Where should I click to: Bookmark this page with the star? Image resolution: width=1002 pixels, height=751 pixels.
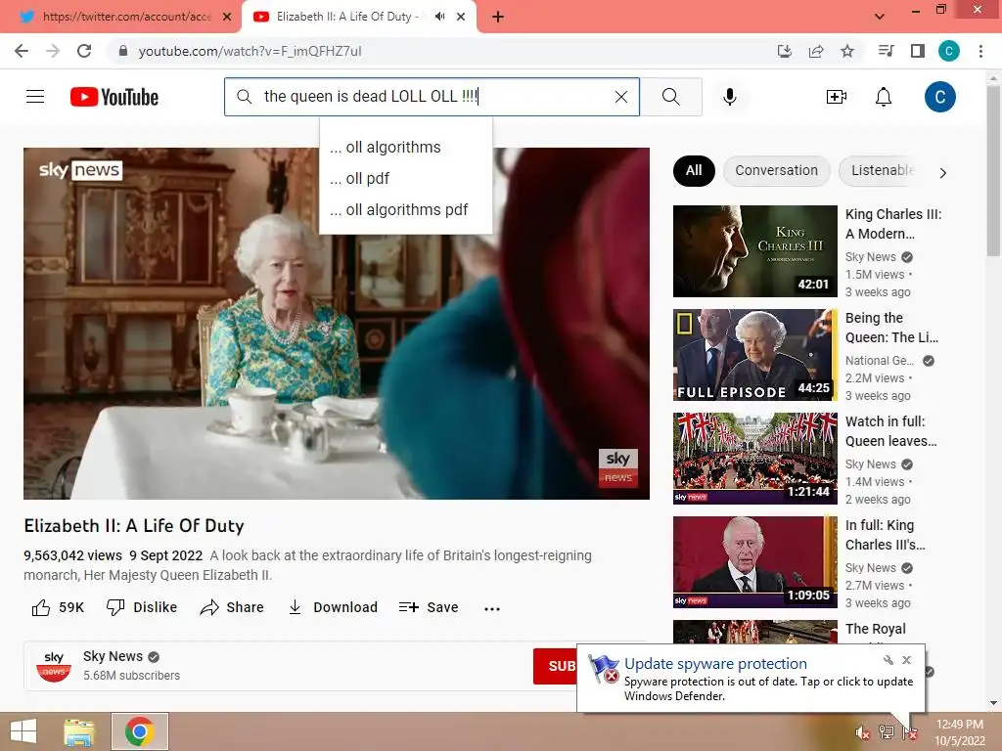pyautogui.click(x=847, y=51)
